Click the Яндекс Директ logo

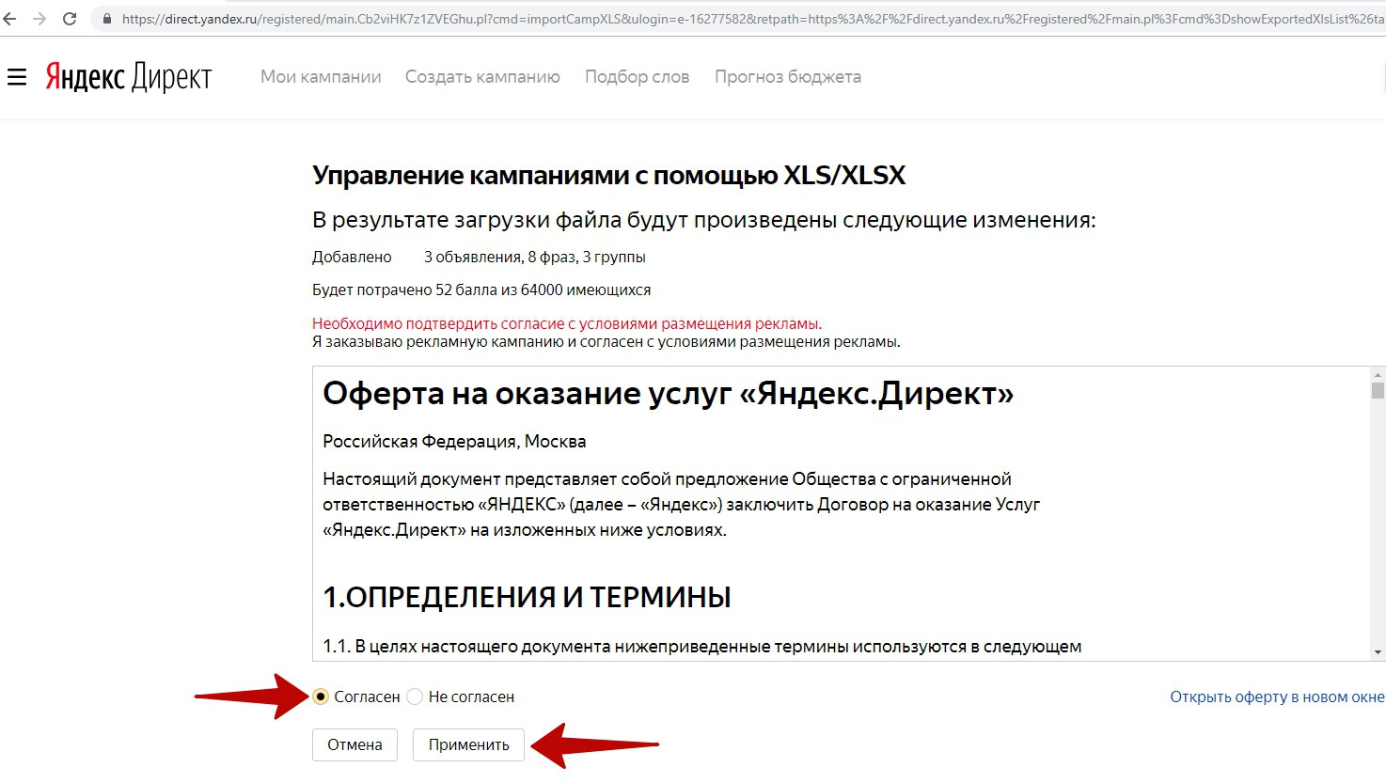tap(129, 77)
